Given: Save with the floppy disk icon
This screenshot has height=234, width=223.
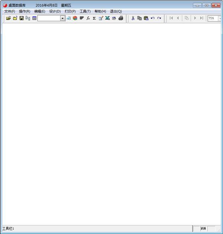Looking at the screenshot, I should (x=22, y=18).
